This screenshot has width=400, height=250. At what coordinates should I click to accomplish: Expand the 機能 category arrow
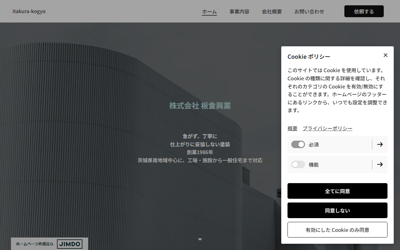point(380,164)
